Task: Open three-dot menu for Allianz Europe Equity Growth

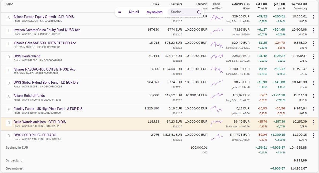Action: coord(313,17)
